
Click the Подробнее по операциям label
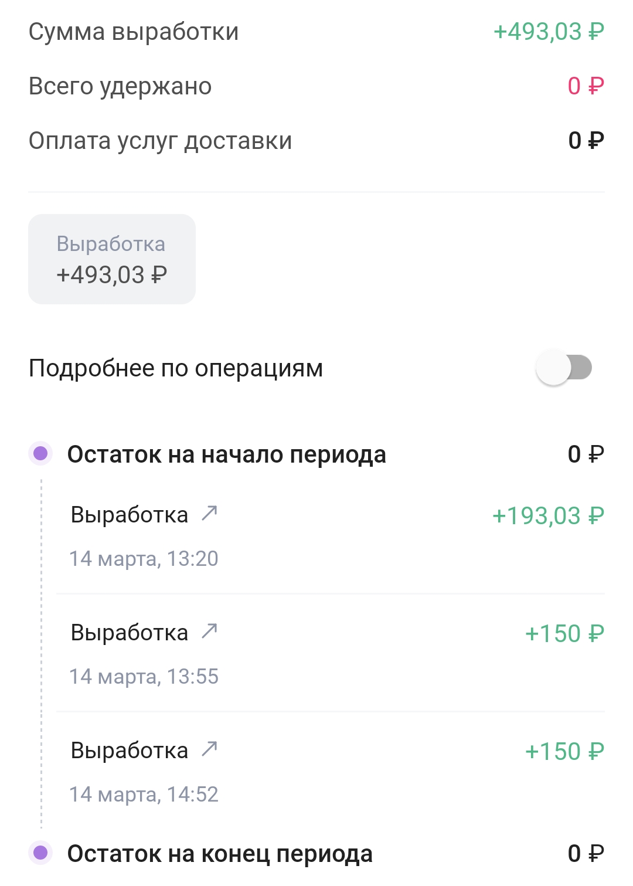pyautogui.click(x=176, y=368)
